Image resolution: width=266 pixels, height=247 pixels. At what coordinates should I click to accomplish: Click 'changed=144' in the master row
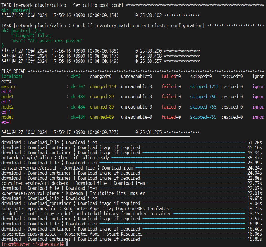(103, 87)
